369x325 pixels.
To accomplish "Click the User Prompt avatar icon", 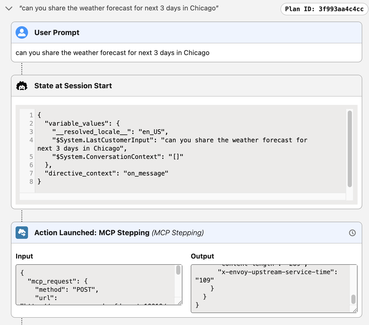I will coord(22,32).
